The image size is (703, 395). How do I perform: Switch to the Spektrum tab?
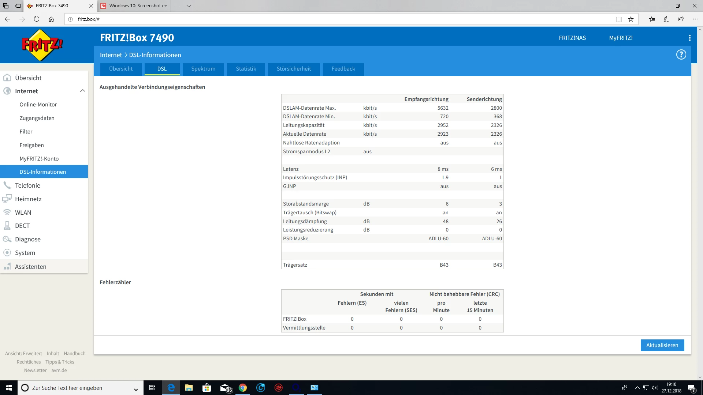coord(203,69)
